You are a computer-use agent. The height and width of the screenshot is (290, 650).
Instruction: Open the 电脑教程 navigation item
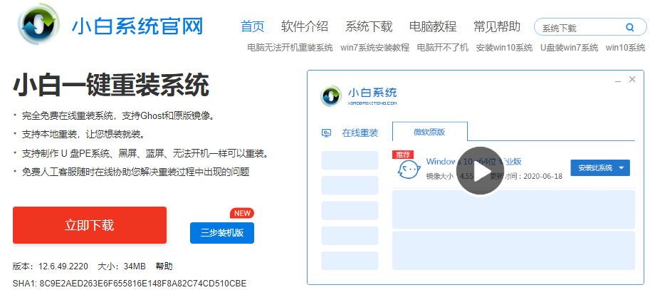[x=433, y=26]
